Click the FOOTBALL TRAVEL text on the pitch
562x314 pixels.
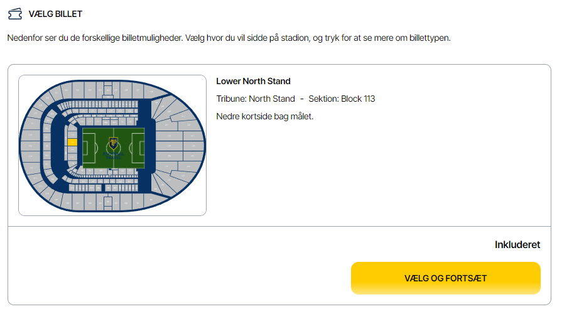[114, 156]
